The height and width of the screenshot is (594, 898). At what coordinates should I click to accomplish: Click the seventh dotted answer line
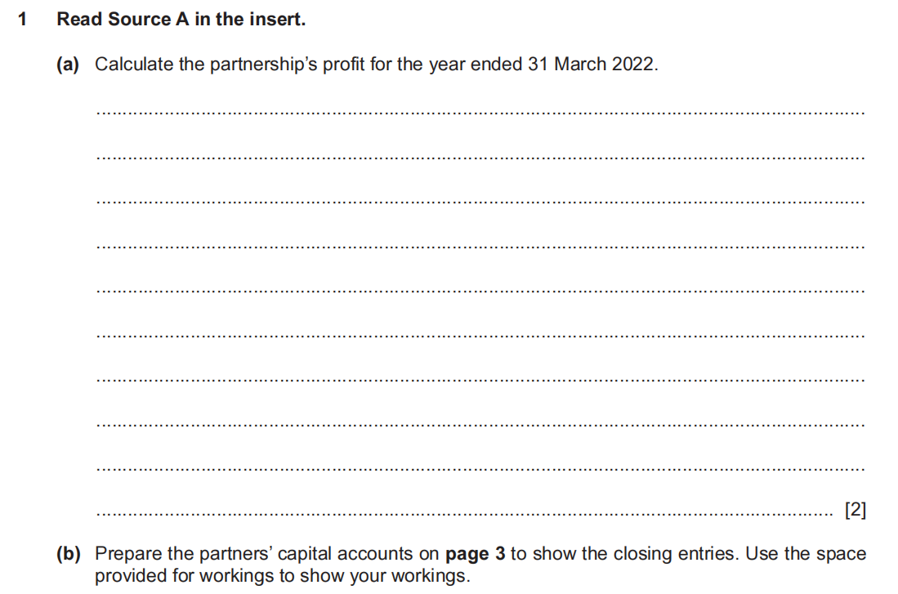(x=479, y=380)
